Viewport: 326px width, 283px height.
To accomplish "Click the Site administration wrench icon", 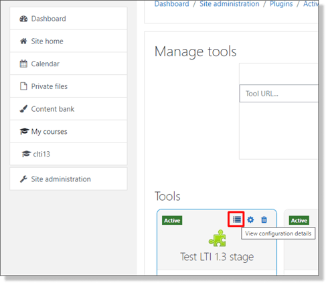I will pos(23,179).
